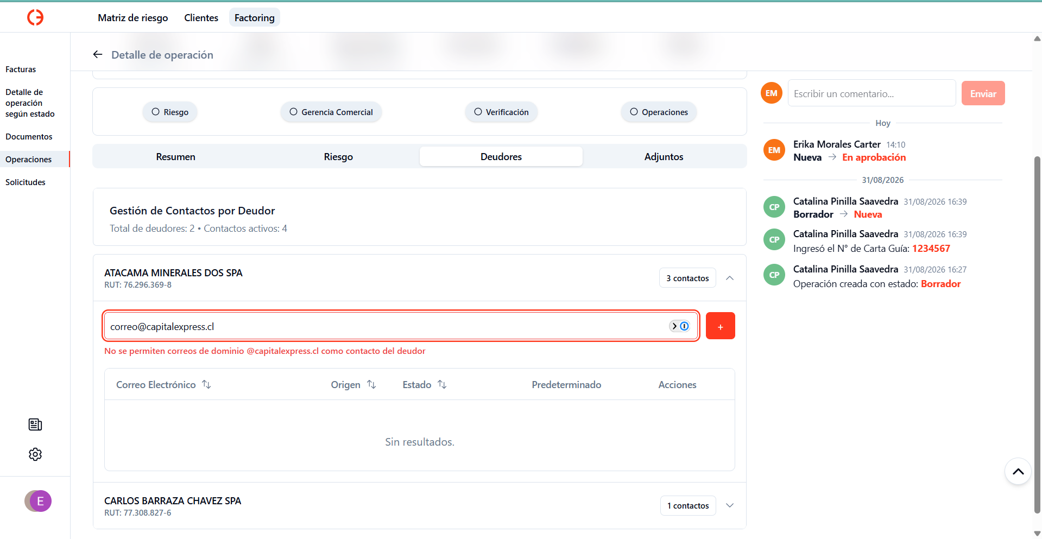Switch to the Resumen tab

[x=175, y=156]
